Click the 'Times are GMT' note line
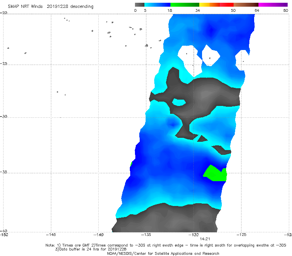This screenshot has height=256, width=292. point(166,245)
